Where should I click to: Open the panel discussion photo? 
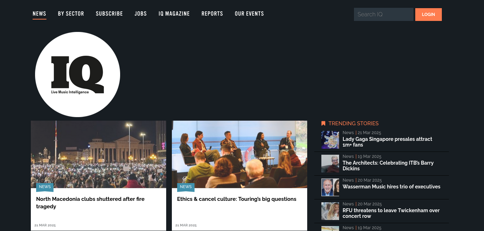click(240, 154)
